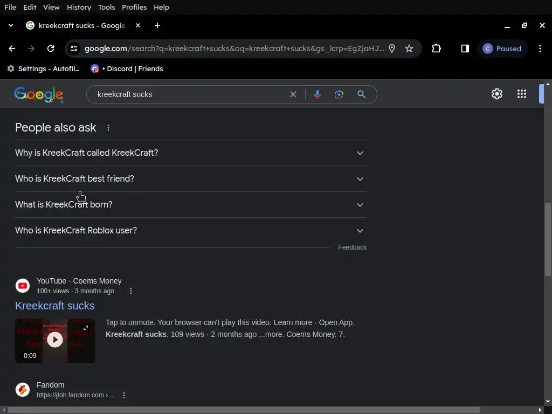Open the View menu
Viewport: 552px width, 414px height.
click(51, 7)
